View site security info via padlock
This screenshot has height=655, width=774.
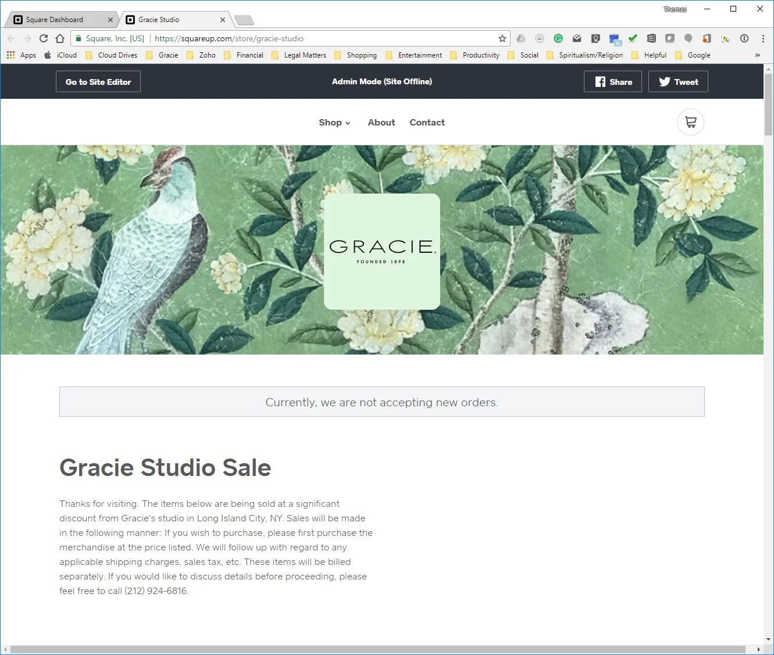pyautogui.click(x=79, y=38)
